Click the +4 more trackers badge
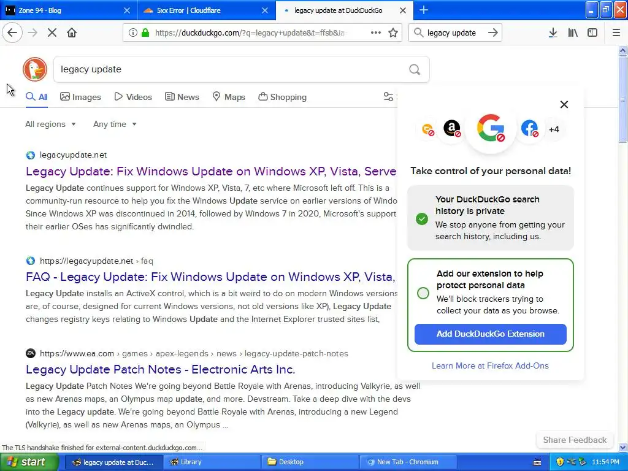The height and width of the screenshot is (471, 628). point(554,129)
